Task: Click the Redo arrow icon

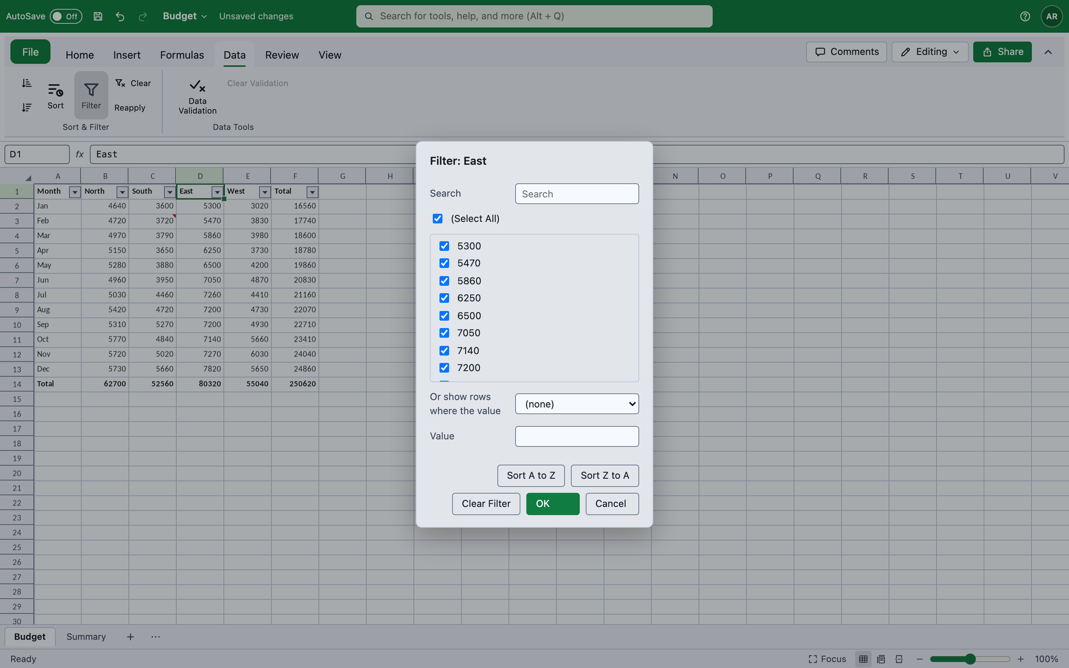Action: pyautogui.click(x=142, y=16)
